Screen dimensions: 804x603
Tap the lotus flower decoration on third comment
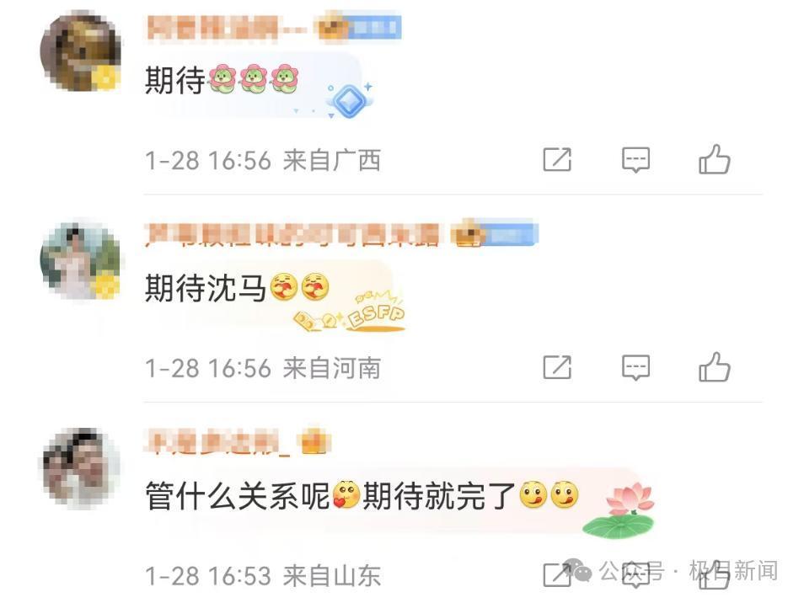coord(619,510)
